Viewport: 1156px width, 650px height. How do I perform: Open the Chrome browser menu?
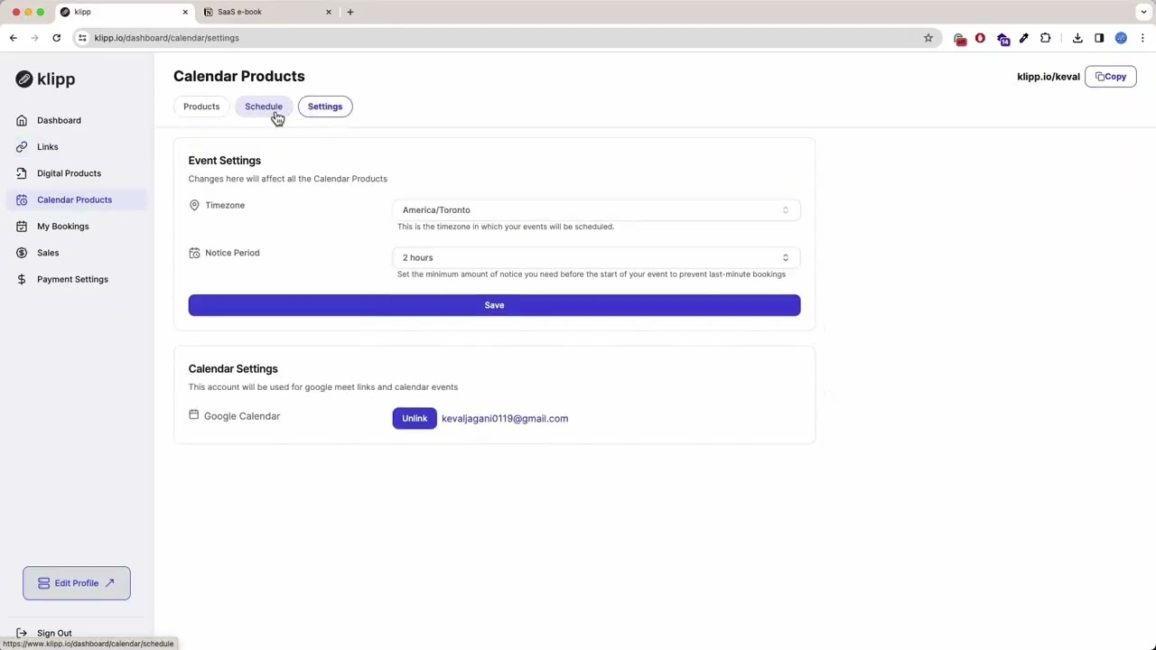point(1142,38)
